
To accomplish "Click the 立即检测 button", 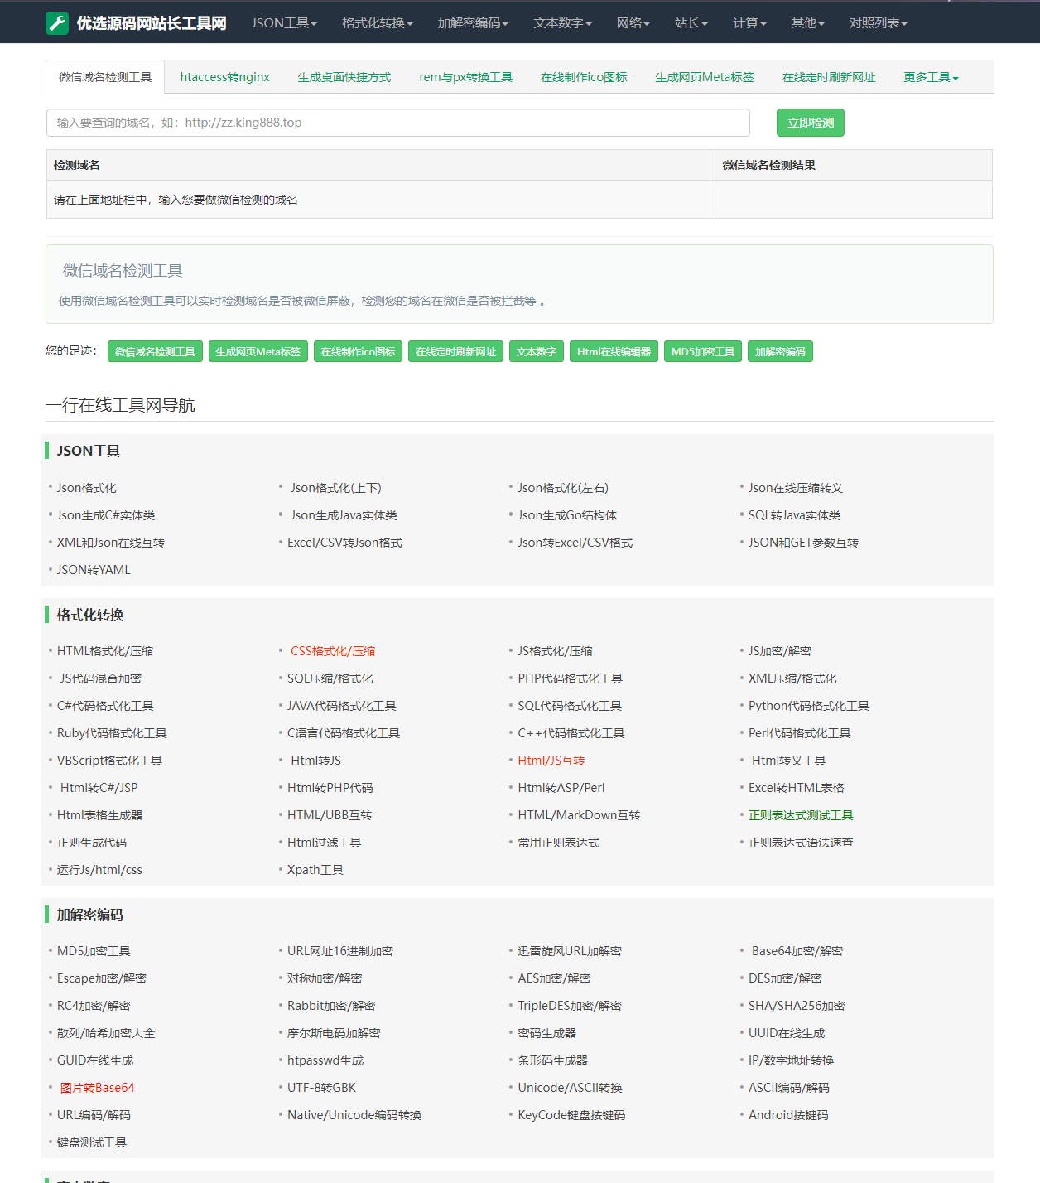I will [809, 122].
